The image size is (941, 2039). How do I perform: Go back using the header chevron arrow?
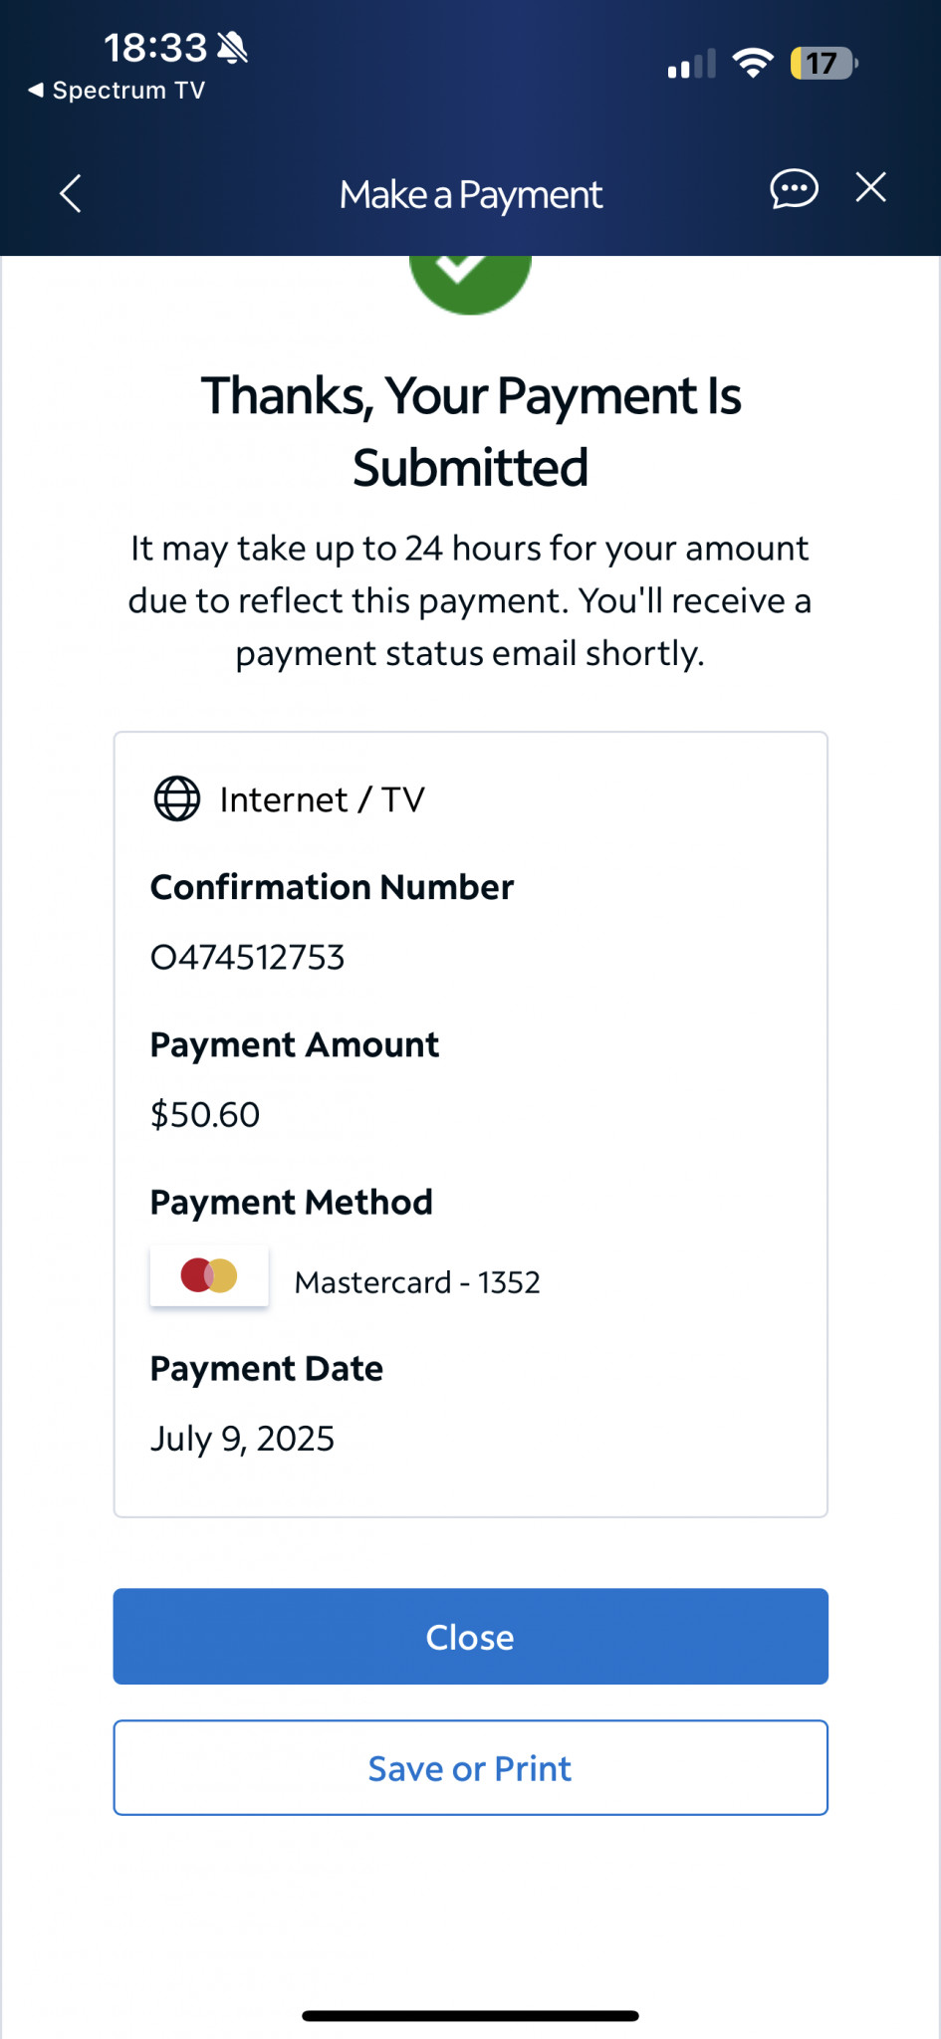click(71, 193)
